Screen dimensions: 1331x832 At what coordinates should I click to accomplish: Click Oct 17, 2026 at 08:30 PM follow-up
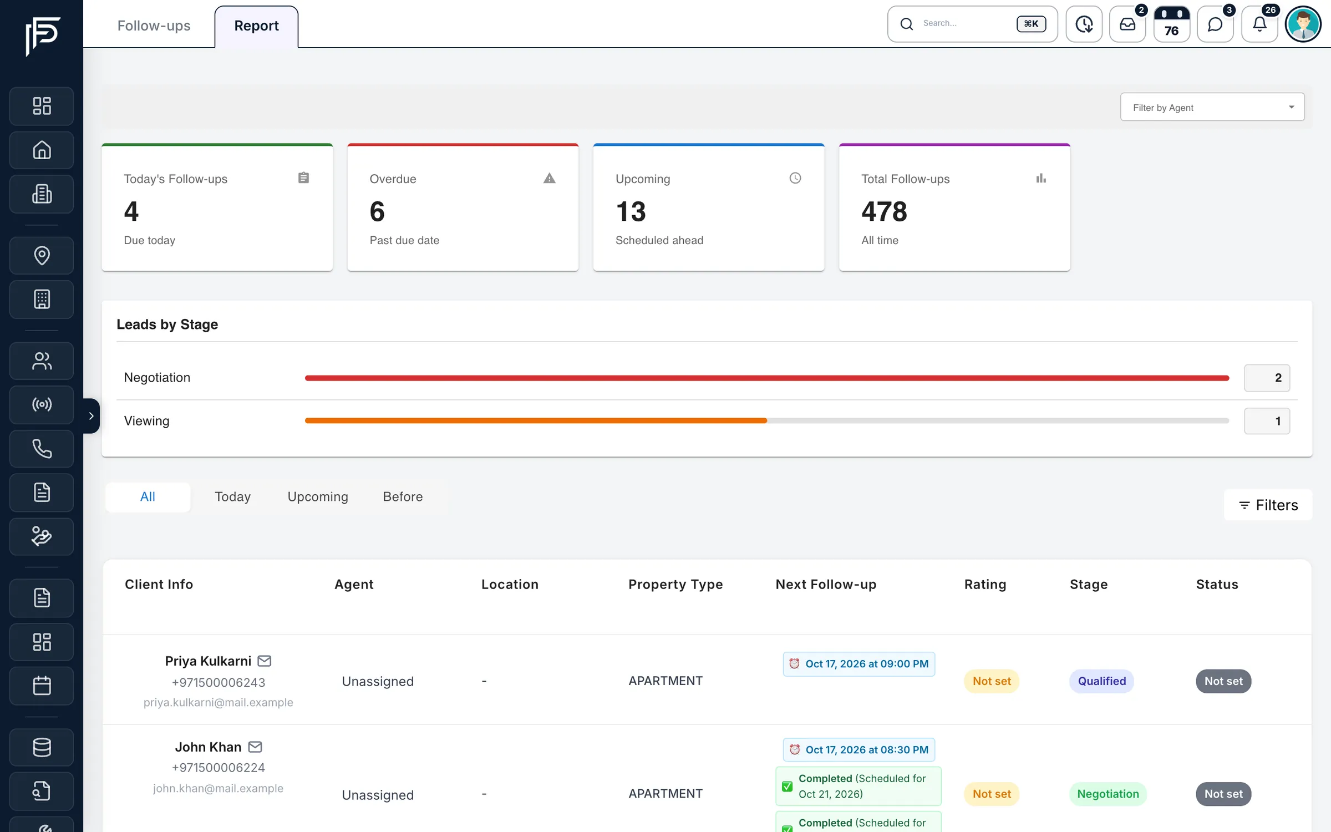859,749
